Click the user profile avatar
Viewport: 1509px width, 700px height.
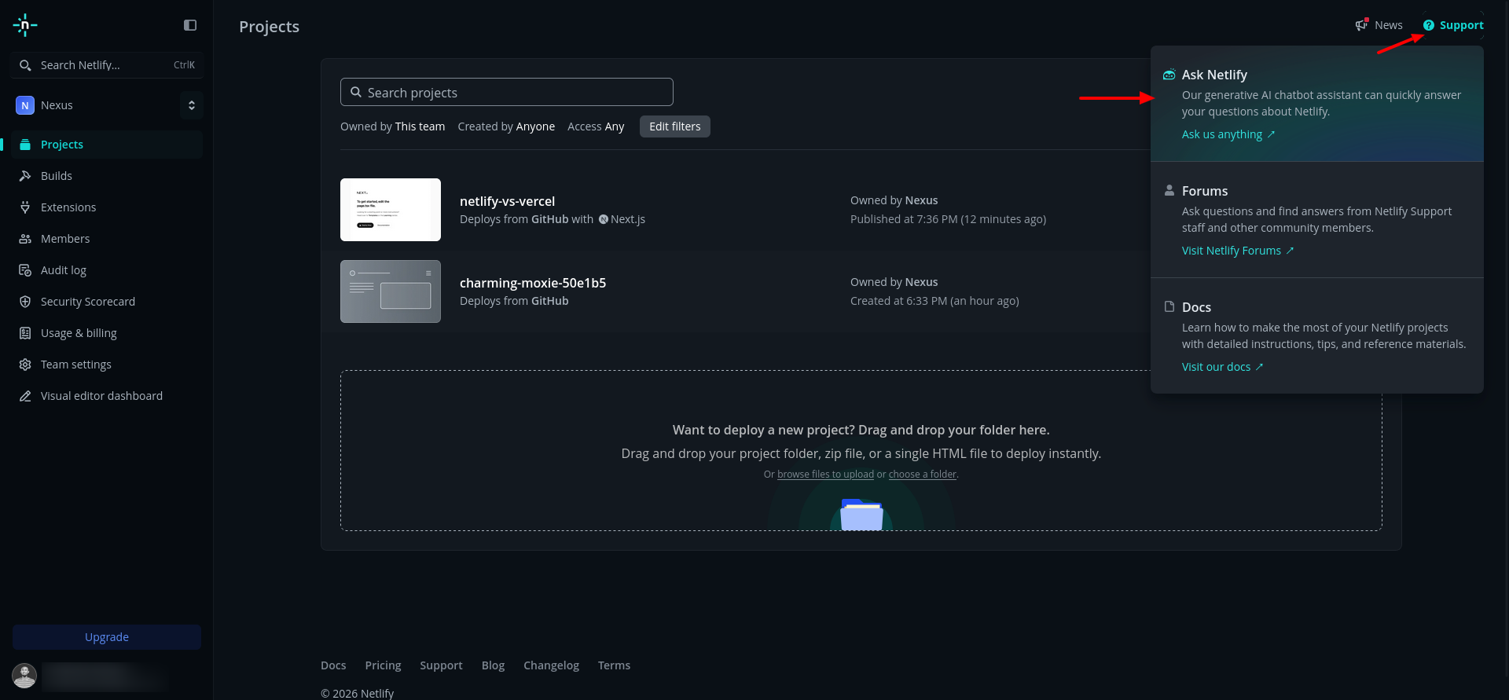click(24, 676)
